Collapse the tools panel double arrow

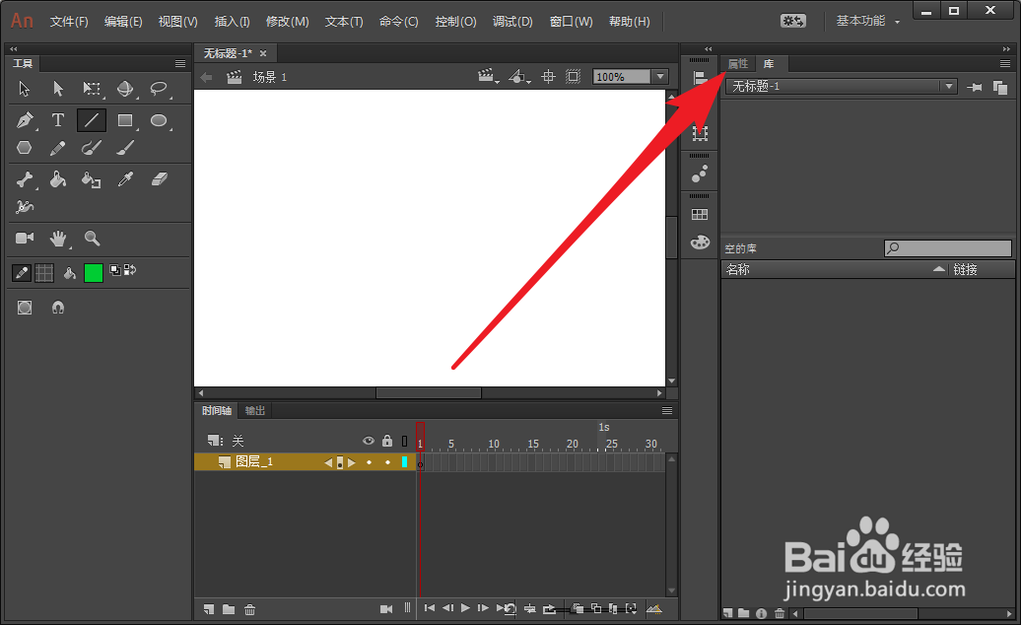click(x=14, y=49)
